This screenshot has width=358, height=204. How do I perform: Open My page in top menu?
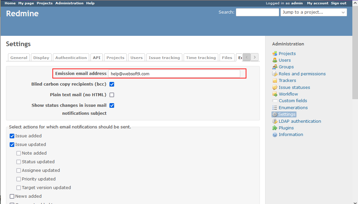pos(26,3)
